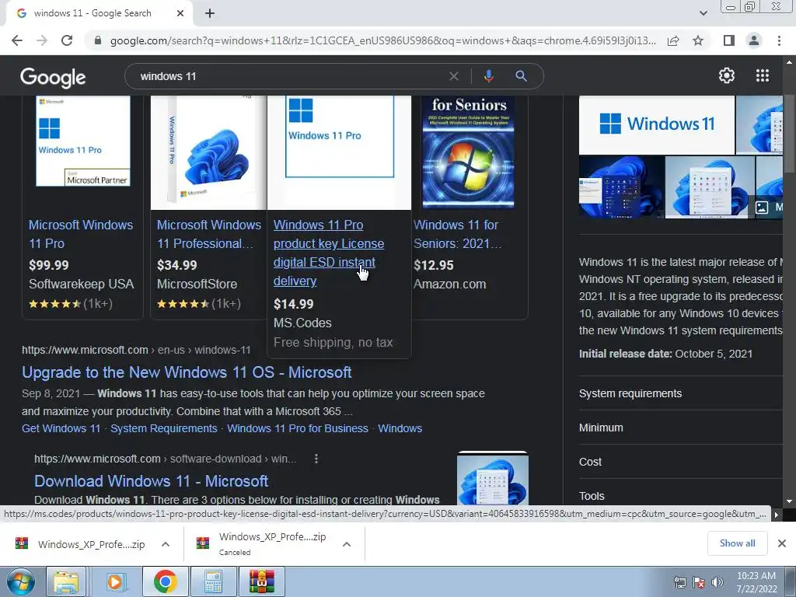Open a new tab with the plus button

coord(210,14)
